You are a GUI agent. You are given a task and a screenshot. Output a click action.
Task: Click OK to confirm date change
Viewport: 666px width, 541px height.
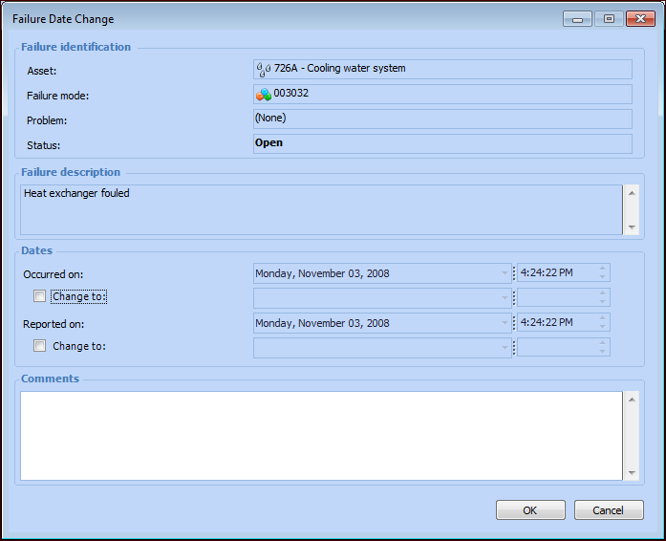[x=530, y=510]
